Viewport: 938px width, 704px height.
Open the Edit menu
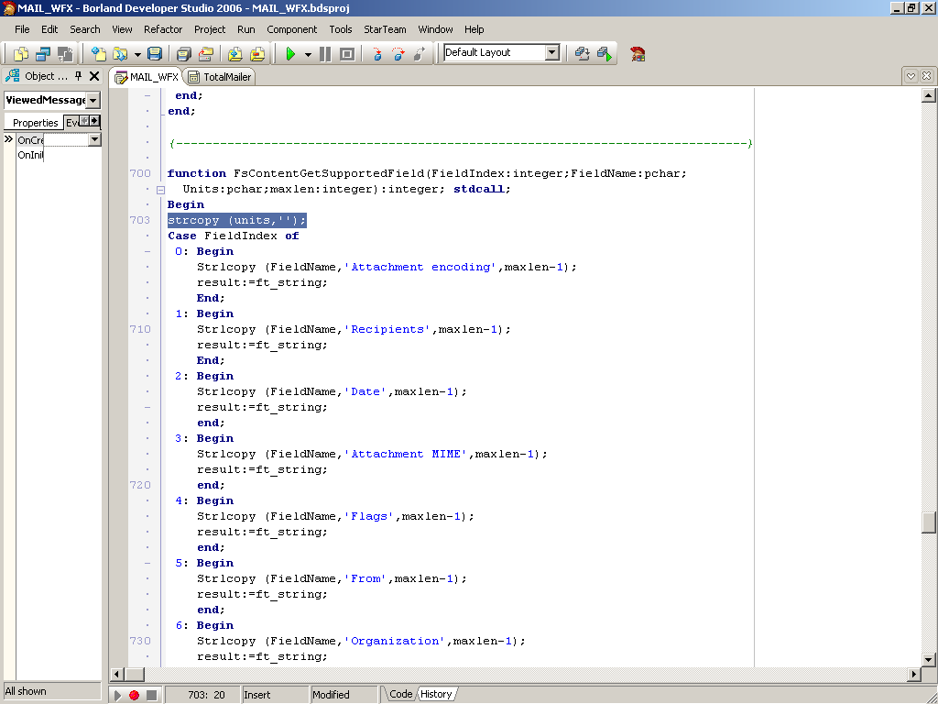click(x=49, y=29)
